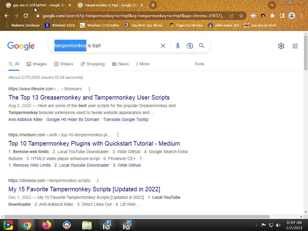Open the Start button on the taskbar
The width and height of the screenshot is (308, 231).
(8, 225)
